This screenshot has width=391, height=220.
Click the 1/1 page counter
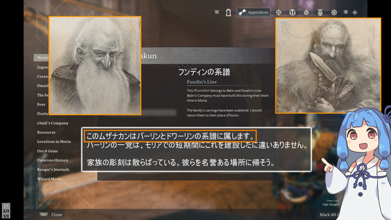coord(6,206)
